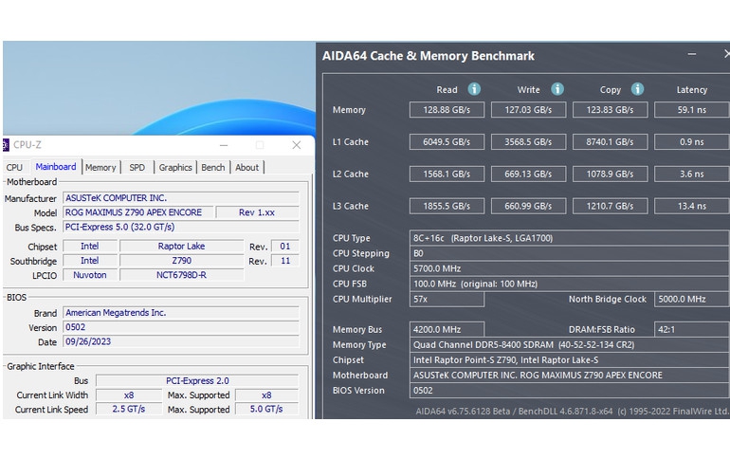The image size is (730, 459).
Task: Open the SPD tab in CPU-Z
Action: [137, 167]
